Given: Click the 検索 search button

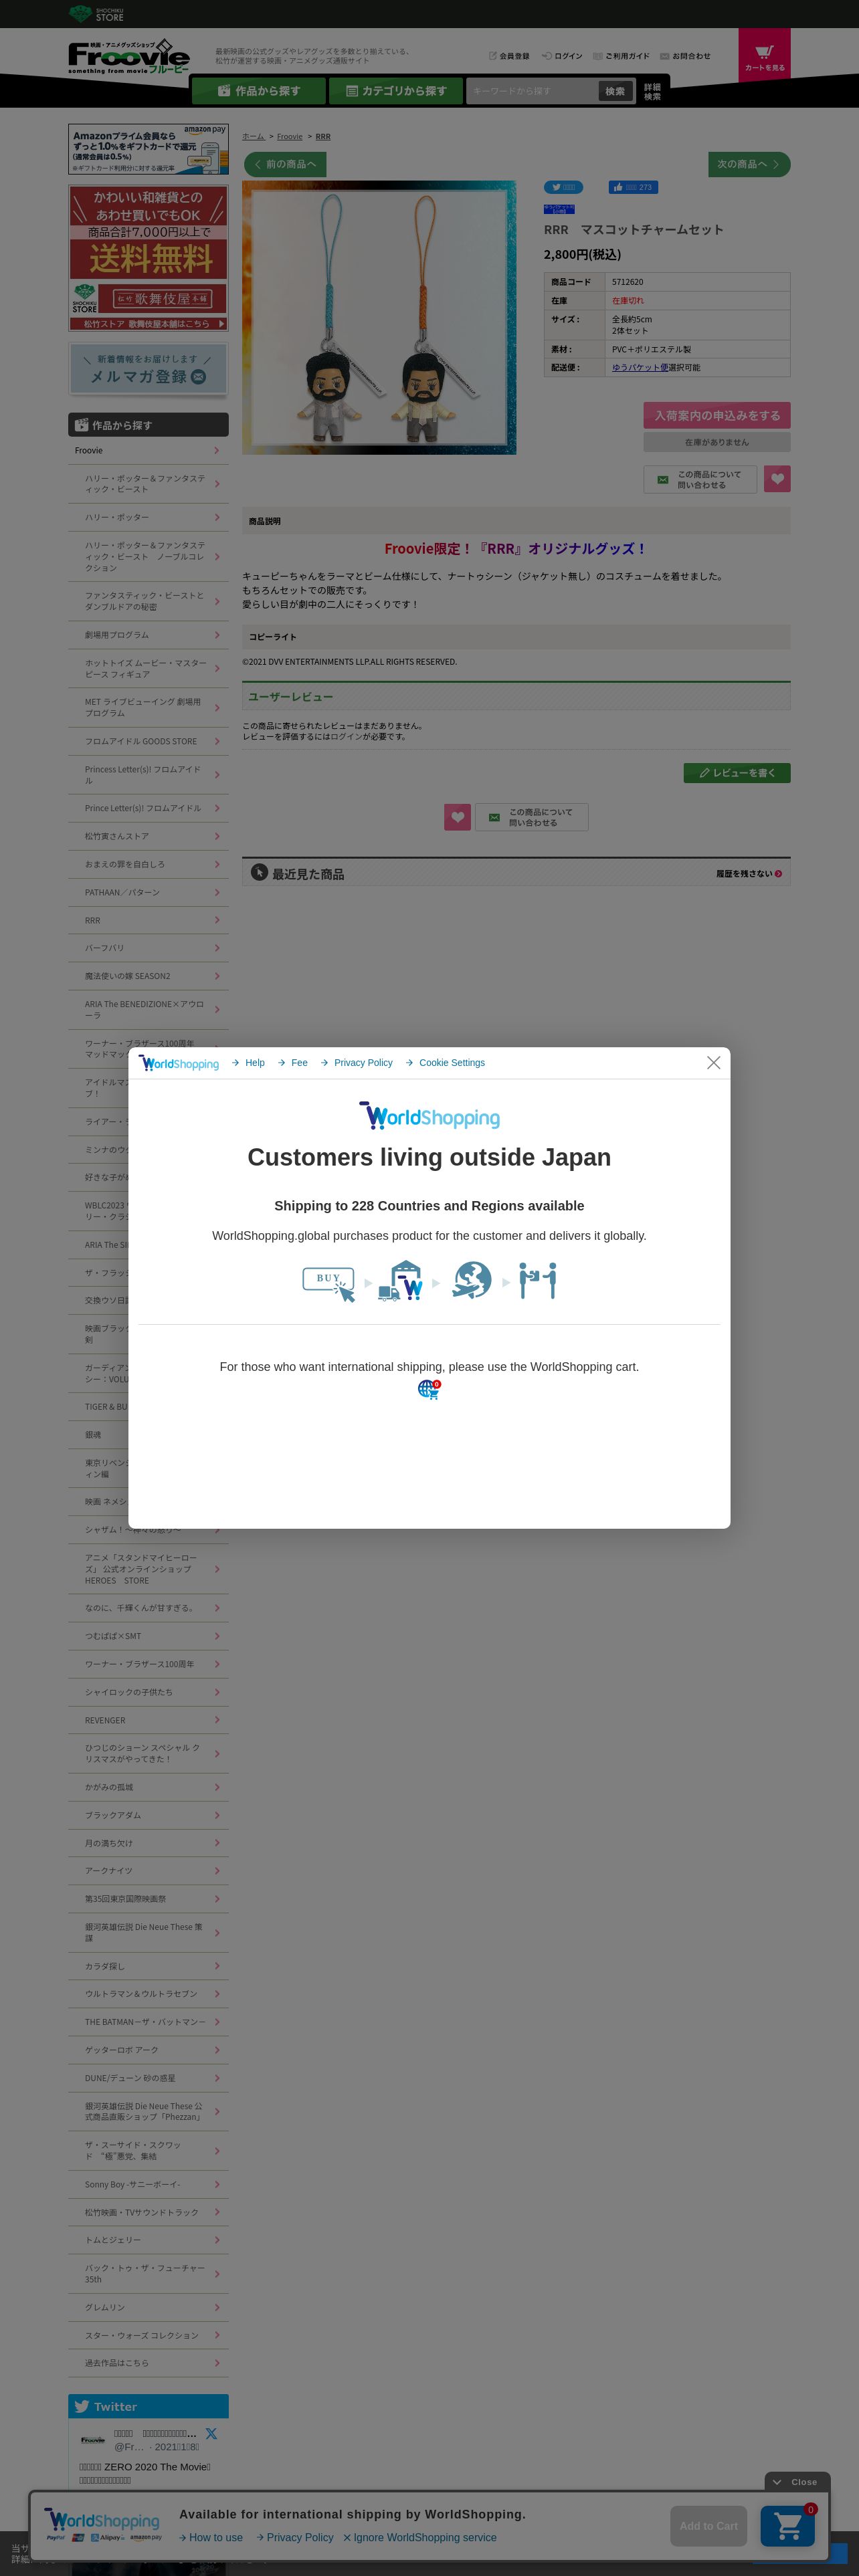Looking at the screenshot, I should pos(615,91).
